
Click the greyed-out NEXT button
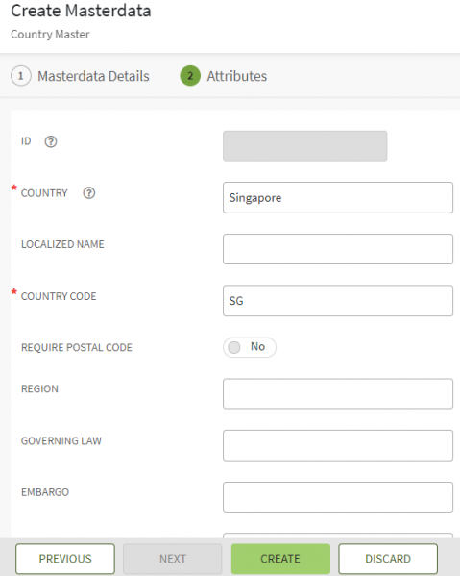(x=173, y=559)
